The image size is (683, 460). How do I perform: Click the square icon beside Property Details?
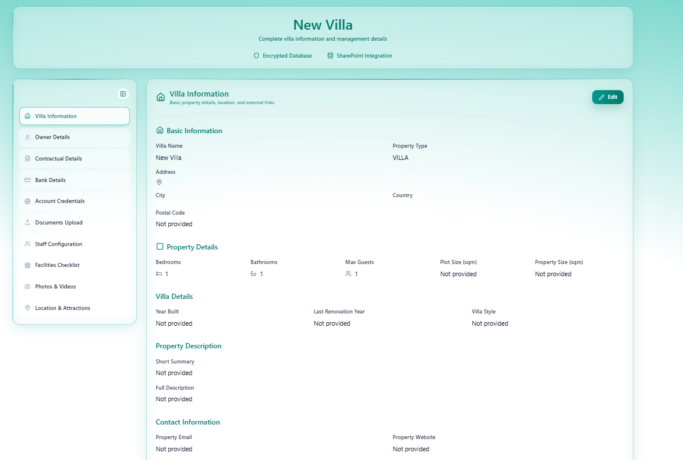coord(160,247)
